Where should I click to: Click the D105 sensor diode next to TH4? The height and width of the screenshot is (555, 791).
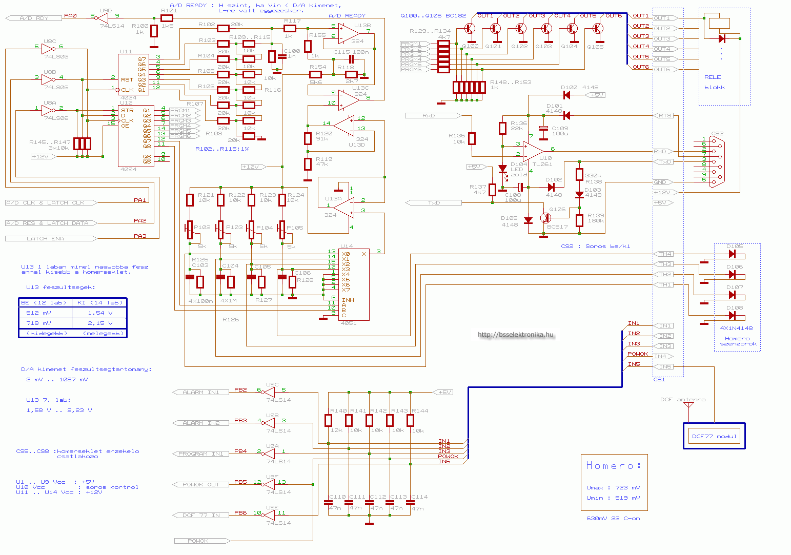(x=732, y=254)
